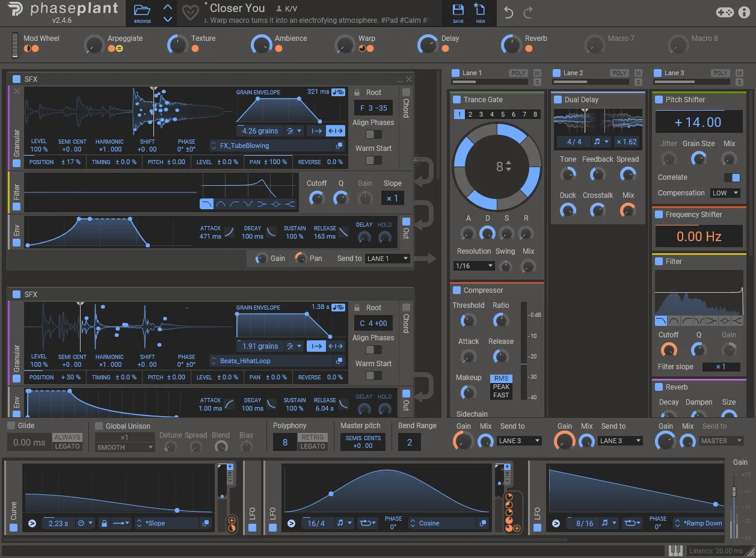Image resolution: width=756 pixels, height=558 pixels.
Task: Open Pitch Shifter Compensation LOW dropdown
Action: [725, 193]
